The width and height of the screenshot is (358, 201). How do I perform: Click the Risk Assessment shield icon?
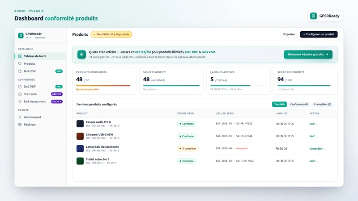point(20,102)
